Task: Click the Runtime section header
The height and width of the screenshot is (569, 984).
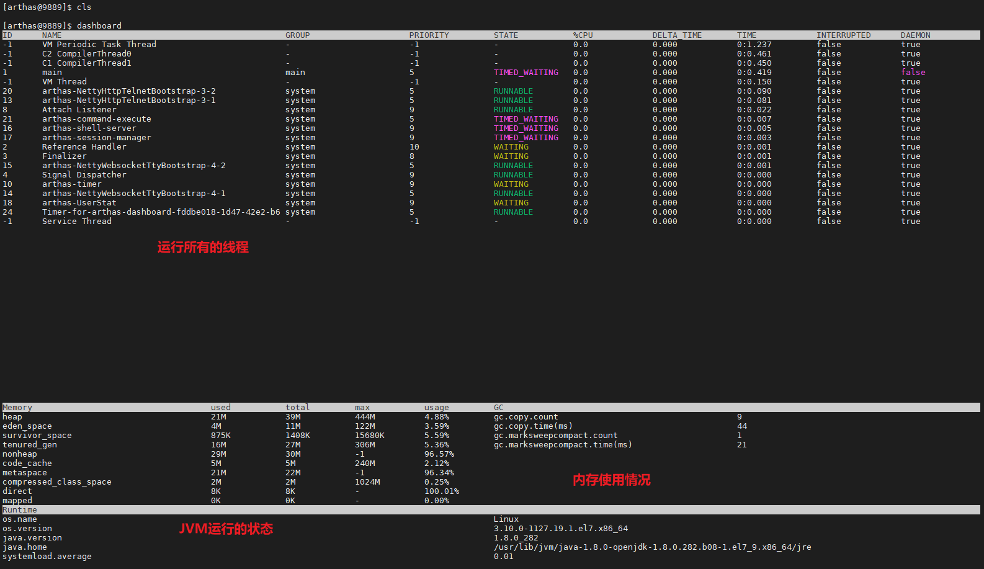Action: tap(19, 510)
